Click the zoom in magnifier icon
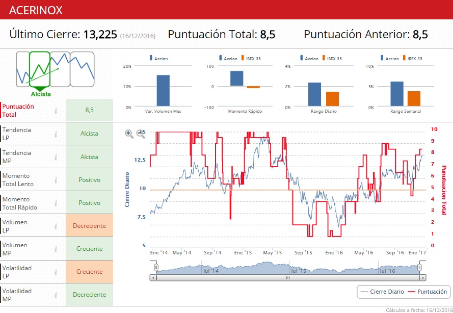This screenshot has height=313, width=453. [x=129, y=134]
